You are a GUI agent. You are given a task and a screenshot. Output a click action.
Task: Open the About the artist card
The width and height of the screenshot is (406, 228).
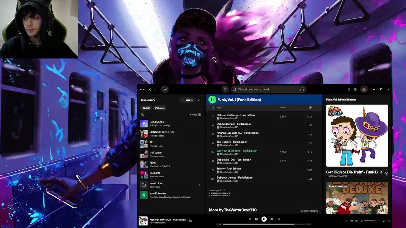[357, 198]
